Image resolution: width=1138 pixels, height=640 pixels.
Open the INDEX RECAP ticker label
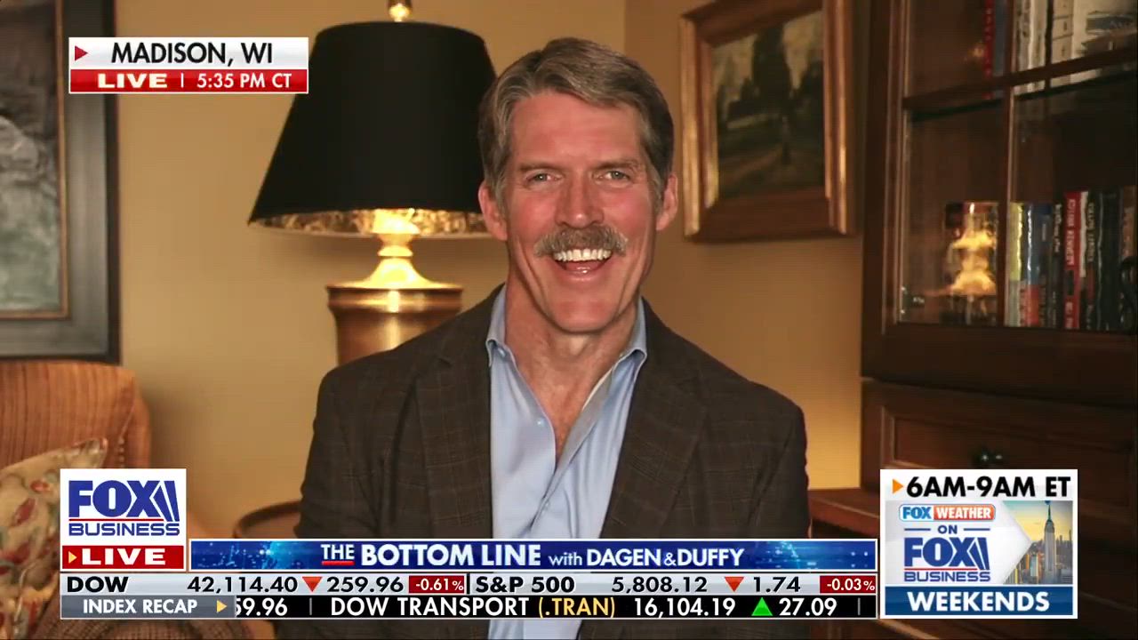coord(140,607)
